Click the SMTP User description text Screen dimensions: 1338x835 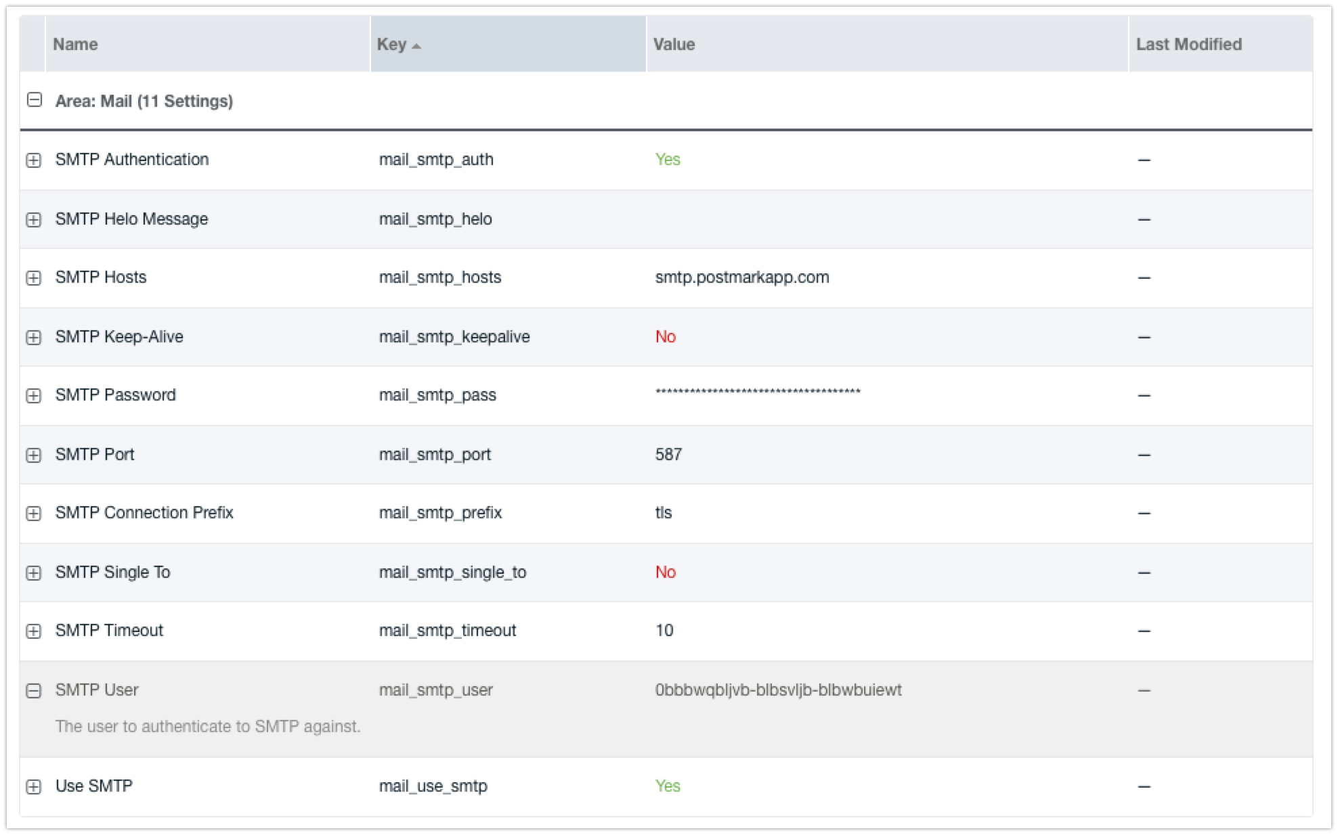click(208, 726)
